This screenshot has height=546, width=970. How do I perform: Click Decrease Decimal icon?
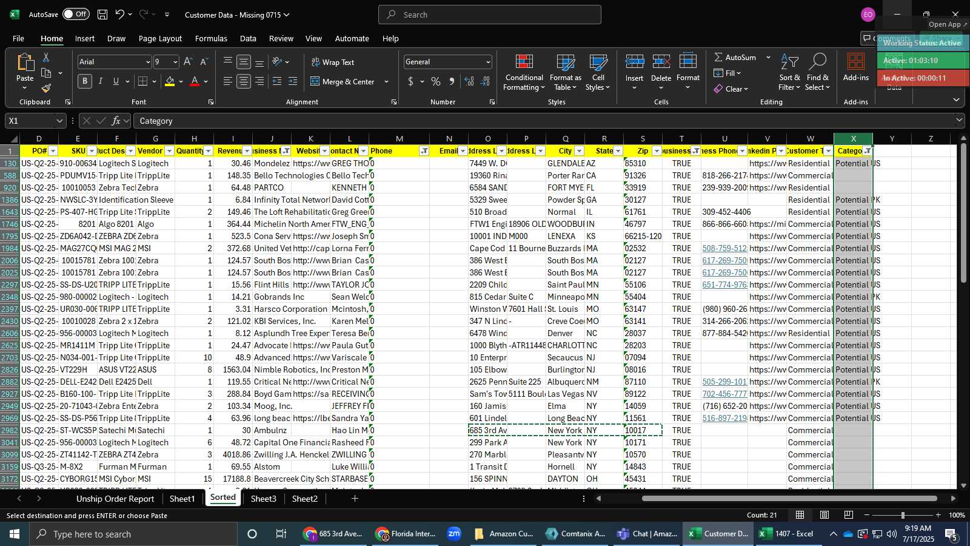point(485,81)
